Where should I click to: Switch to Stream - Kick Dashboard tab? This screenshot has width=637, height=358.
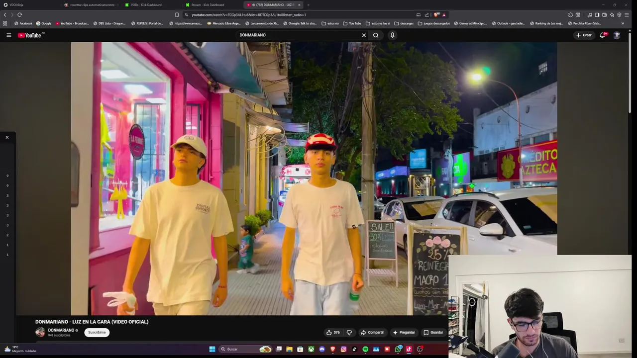(x=212, y=5)
